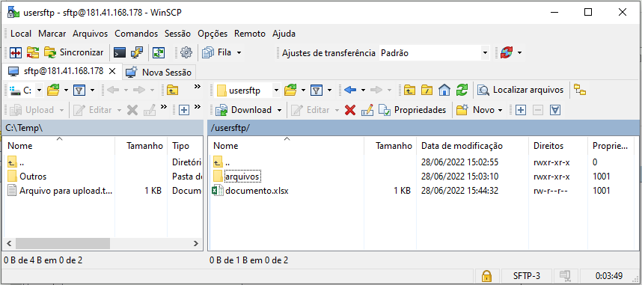Open the Ajustes de transferência Padrão combo box
642x285 pixels.
pyautogui.click(x=435, y=53)
